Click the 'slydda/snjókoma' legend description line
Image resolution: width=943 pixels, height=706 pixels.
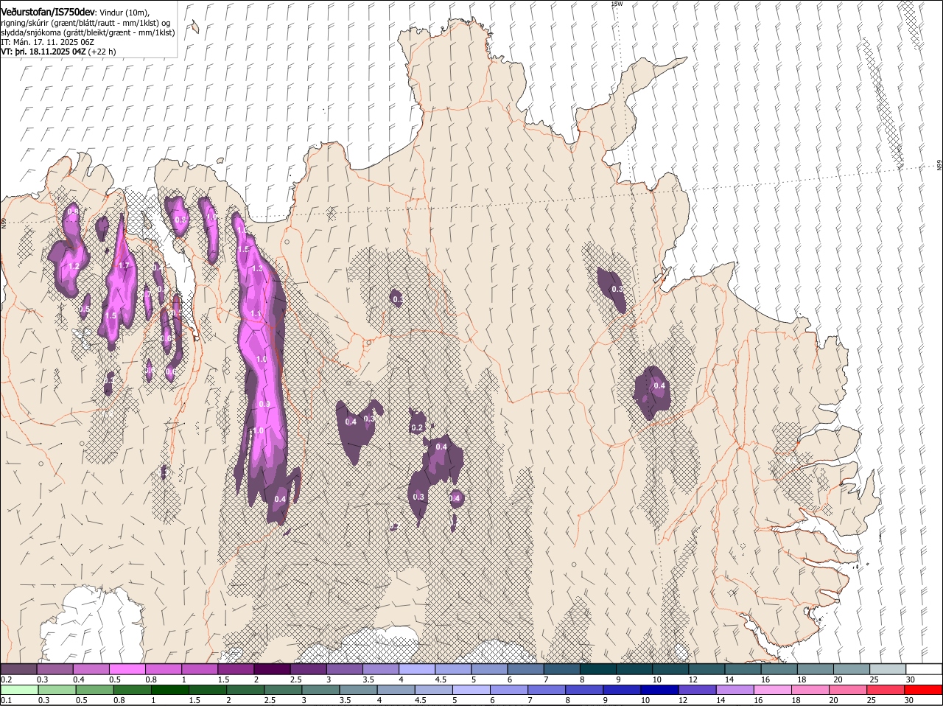(88, 32)
